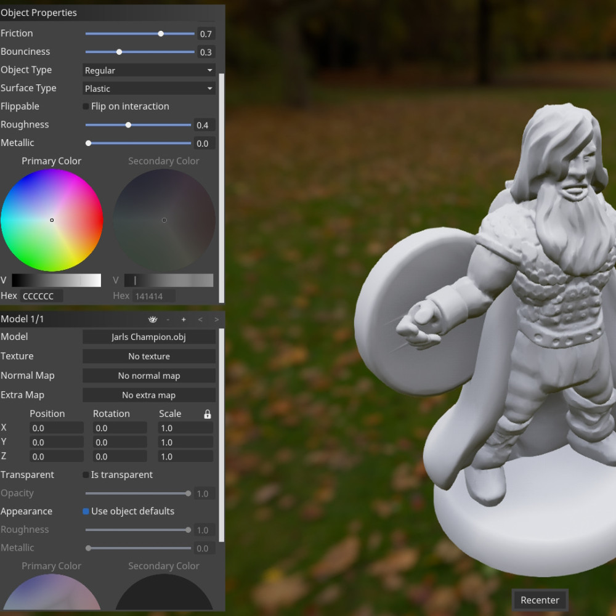The image size is (616, 616).
Task: Focus the secondary Hex field 141414
Action: pyautogui.click(x=153, y=296)
